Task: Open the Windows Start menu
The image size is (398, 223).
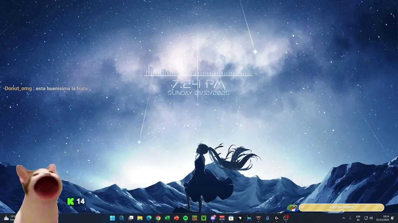Action: 112,218
